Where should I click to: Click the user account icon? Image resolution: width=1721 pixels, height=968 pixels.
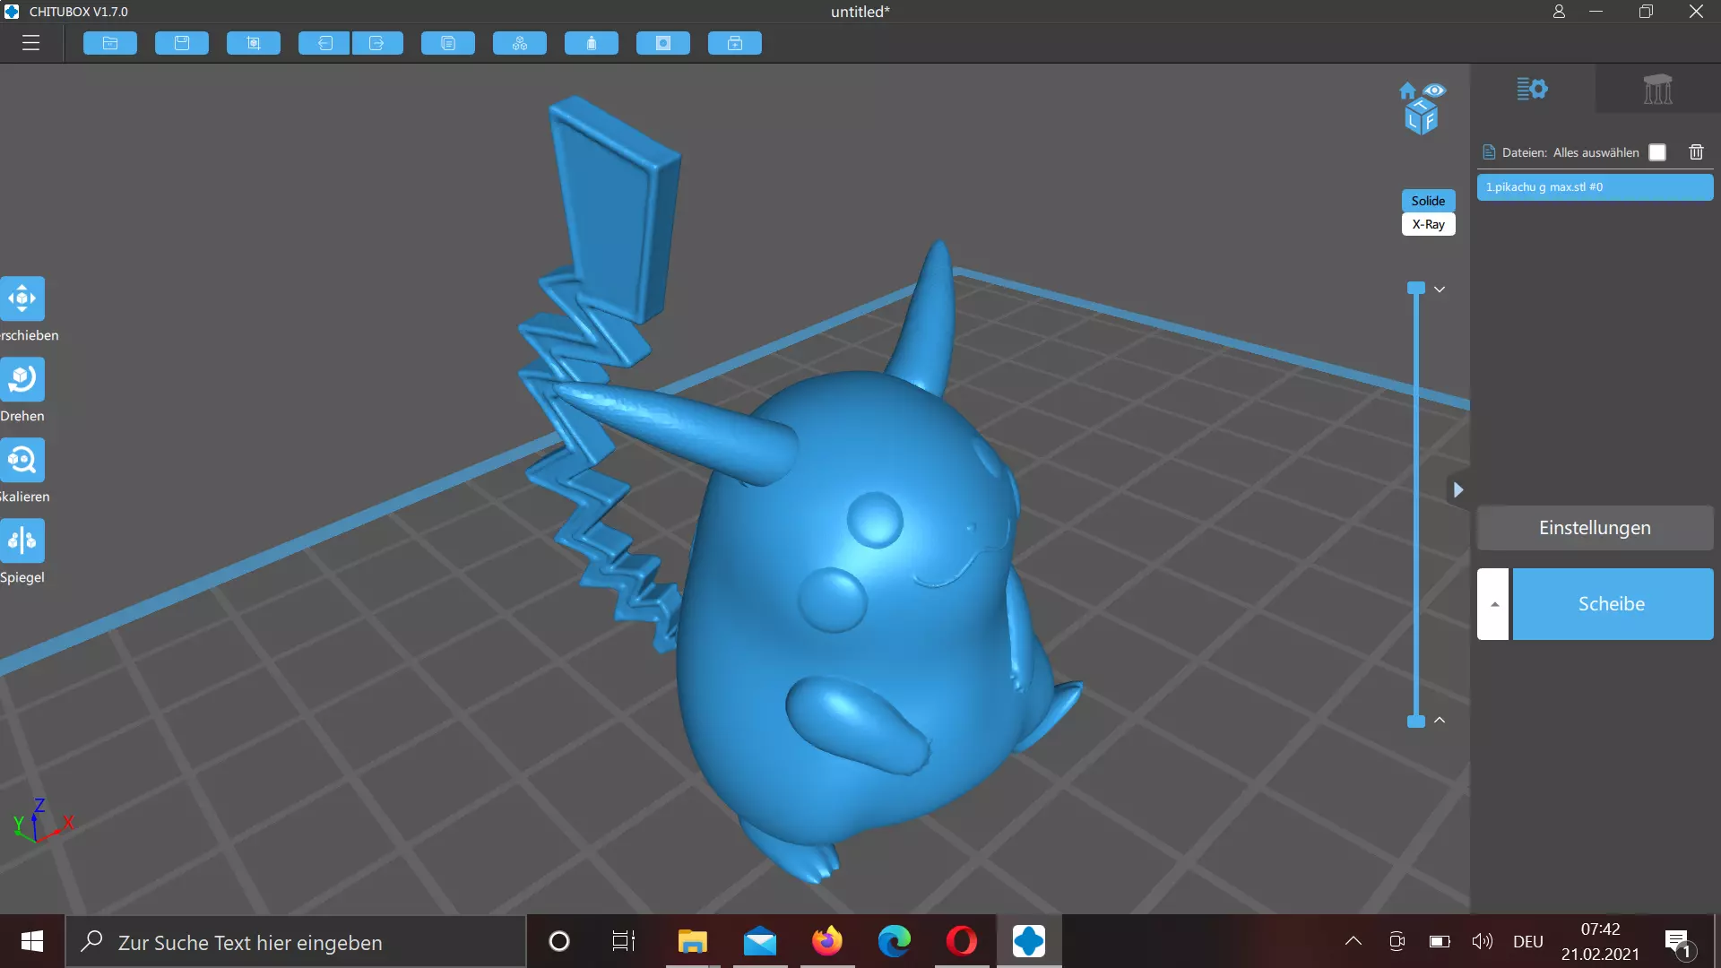pos(1559,12)
